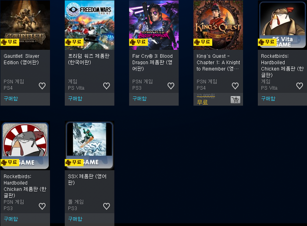307x226 pixels.
Task: Click 구매함 under Freedom Wars card
Action: 75,99
